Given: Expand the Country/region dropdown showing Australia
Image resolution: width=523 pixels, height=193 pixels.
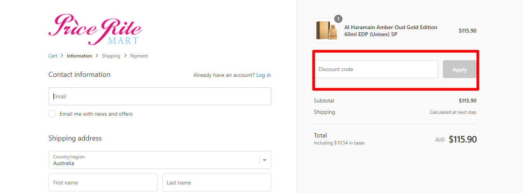Looking at the screenshot, I should pos(160,160).
